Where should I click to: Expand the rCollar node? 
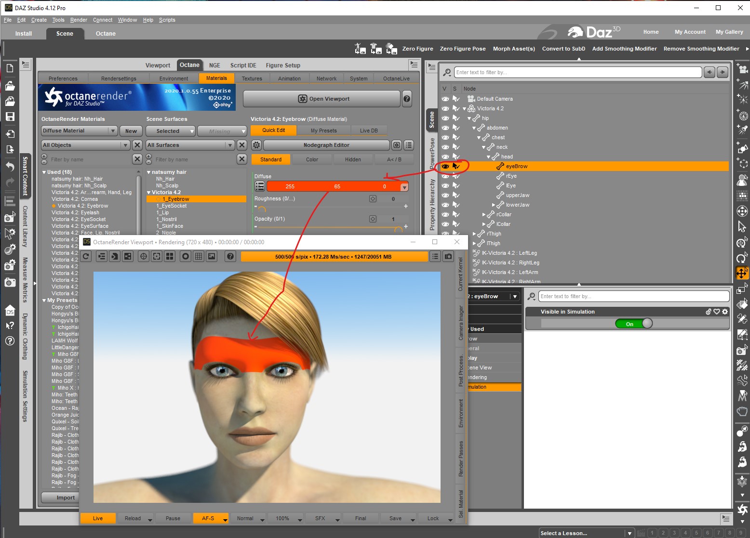click(x=484, y=214)
